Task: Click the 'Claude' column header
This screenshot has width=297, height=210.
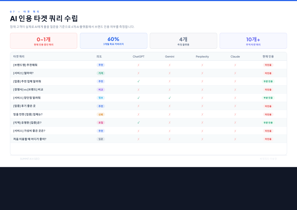Action: [x=235, y=56]
